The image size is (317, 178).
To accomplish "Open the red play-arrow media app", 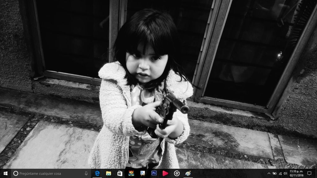I will (165, 173).
